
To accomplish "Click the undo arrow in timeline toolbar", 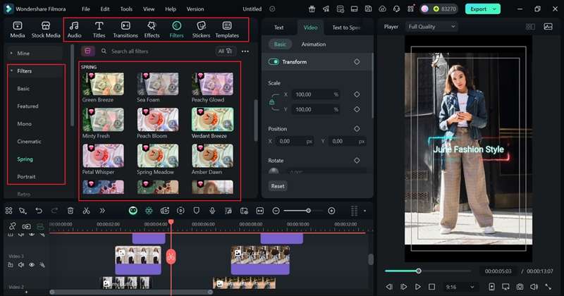I will [x=39, y=211].
